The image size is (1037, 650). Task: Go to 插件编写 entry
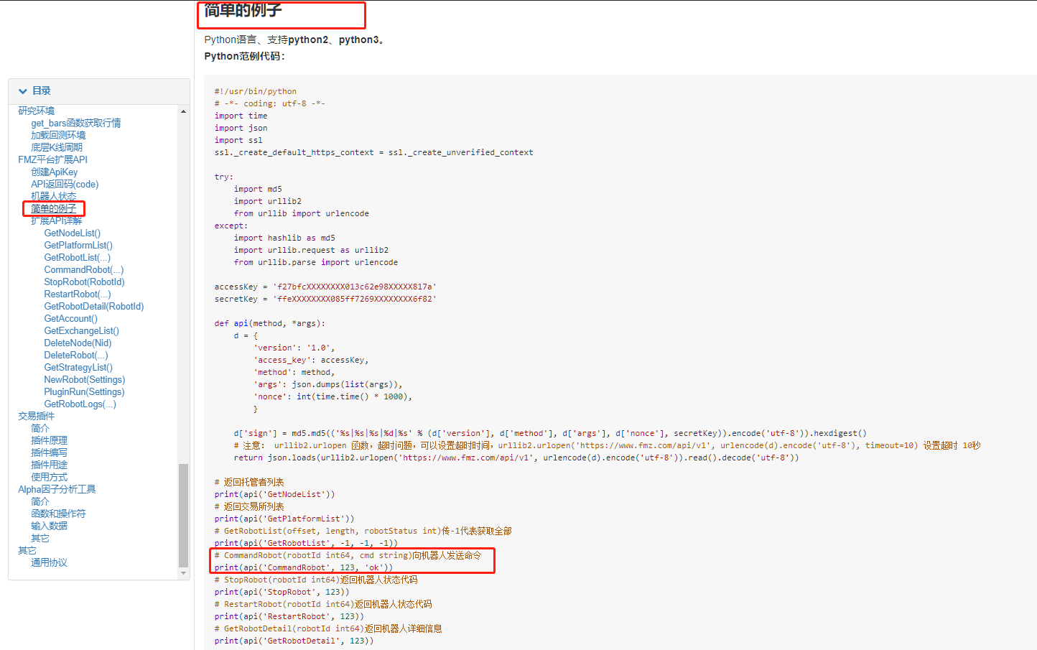coord(50,452)
